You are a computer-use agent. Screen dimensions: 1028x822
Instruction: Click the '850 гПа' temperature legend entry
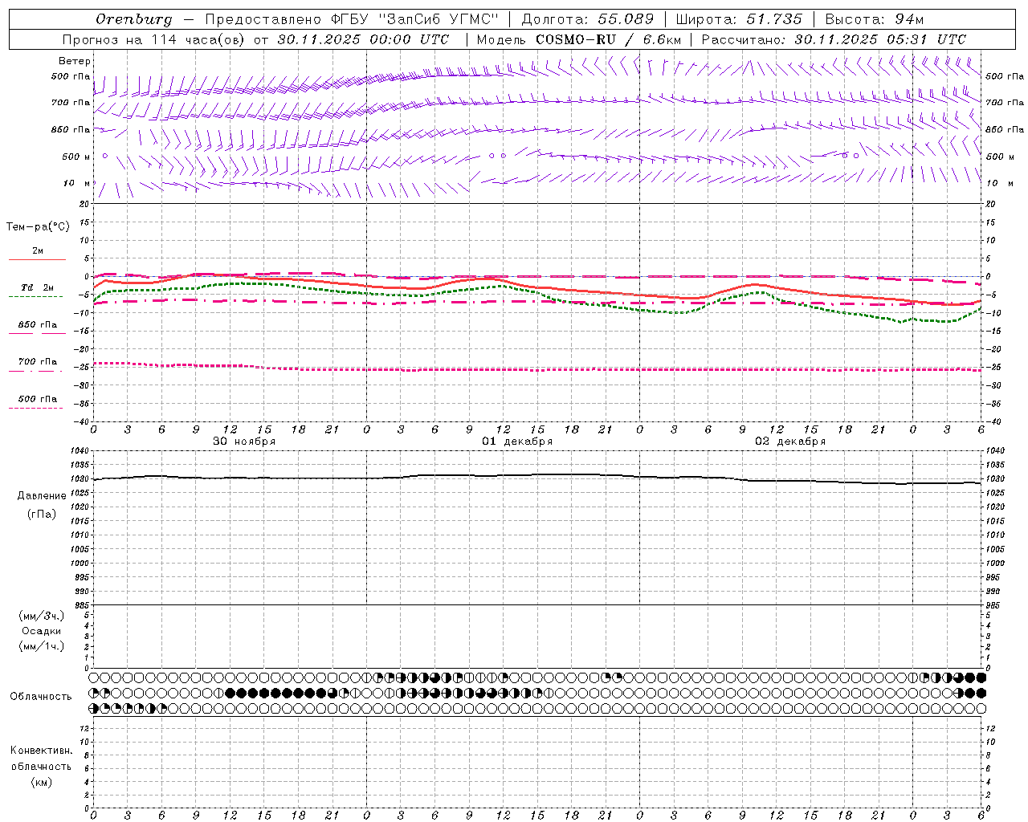click(38, 325)
